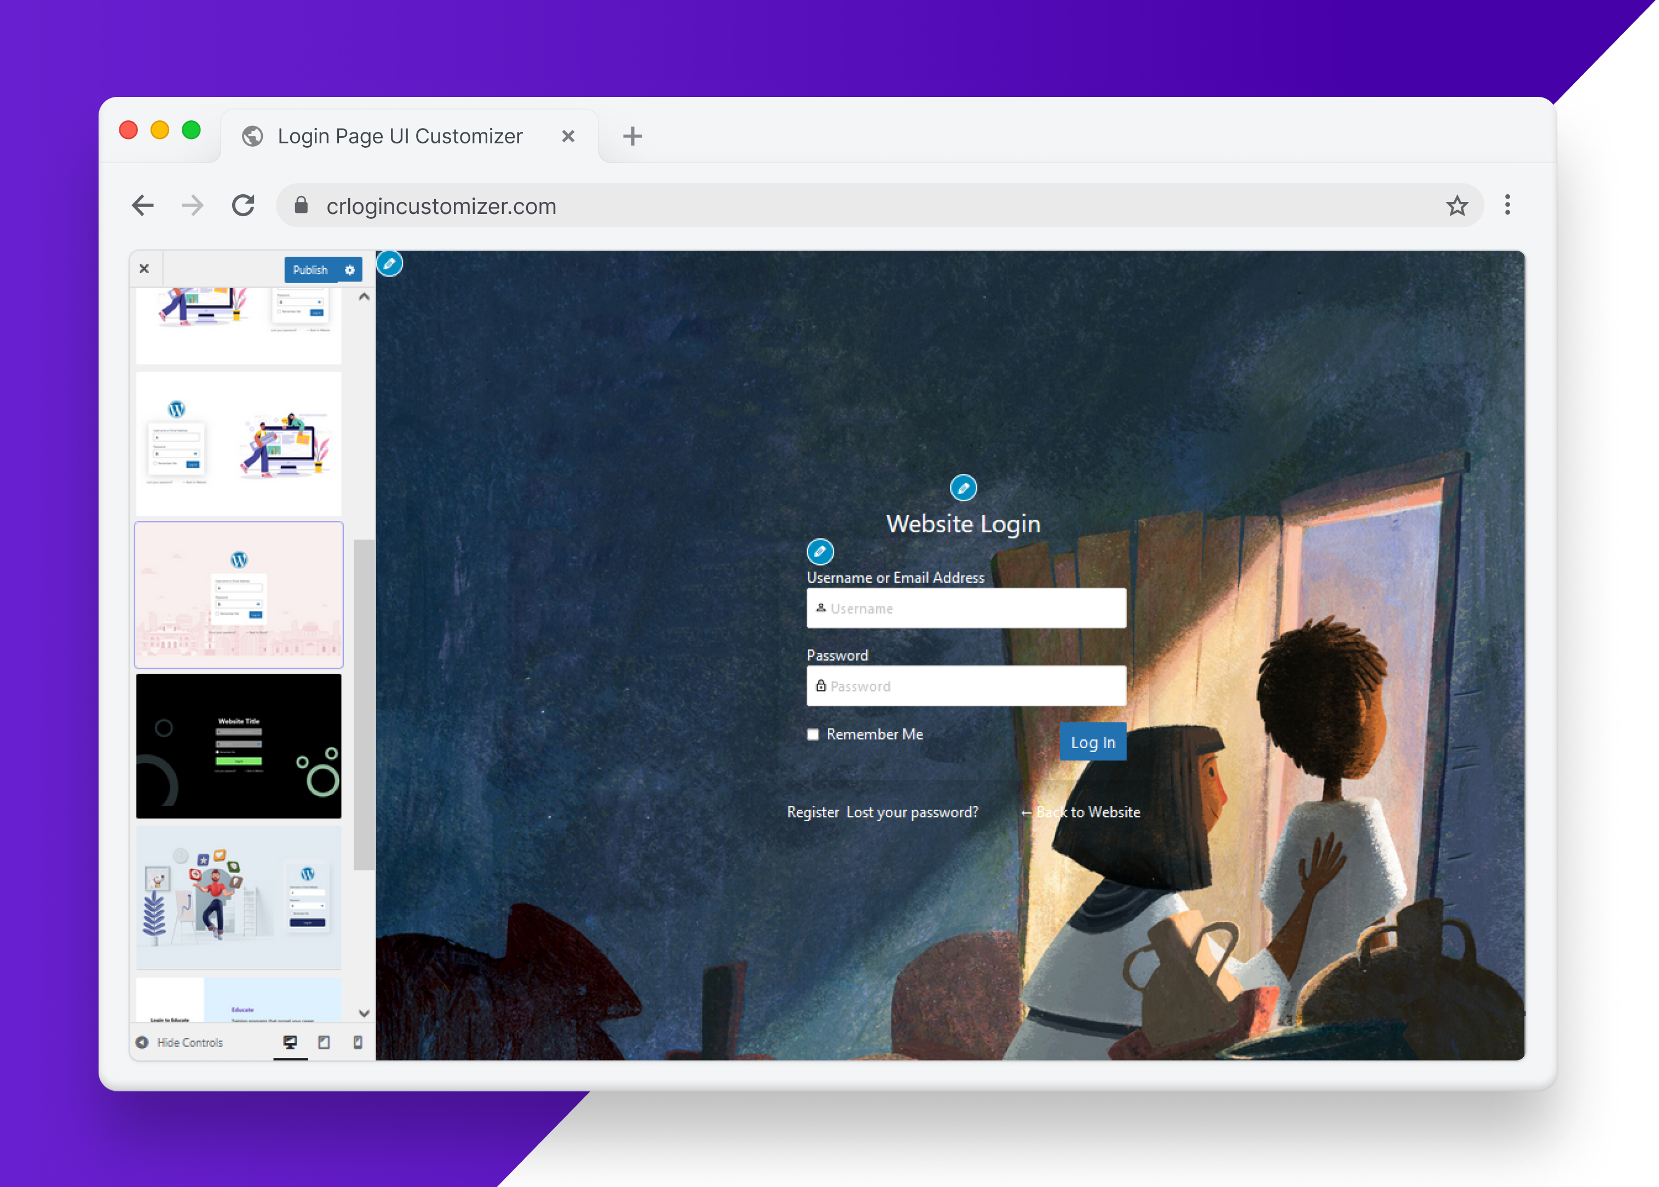Click the pencil icon at the preview's top-left corner
1659x1187 pixels.
390,264
